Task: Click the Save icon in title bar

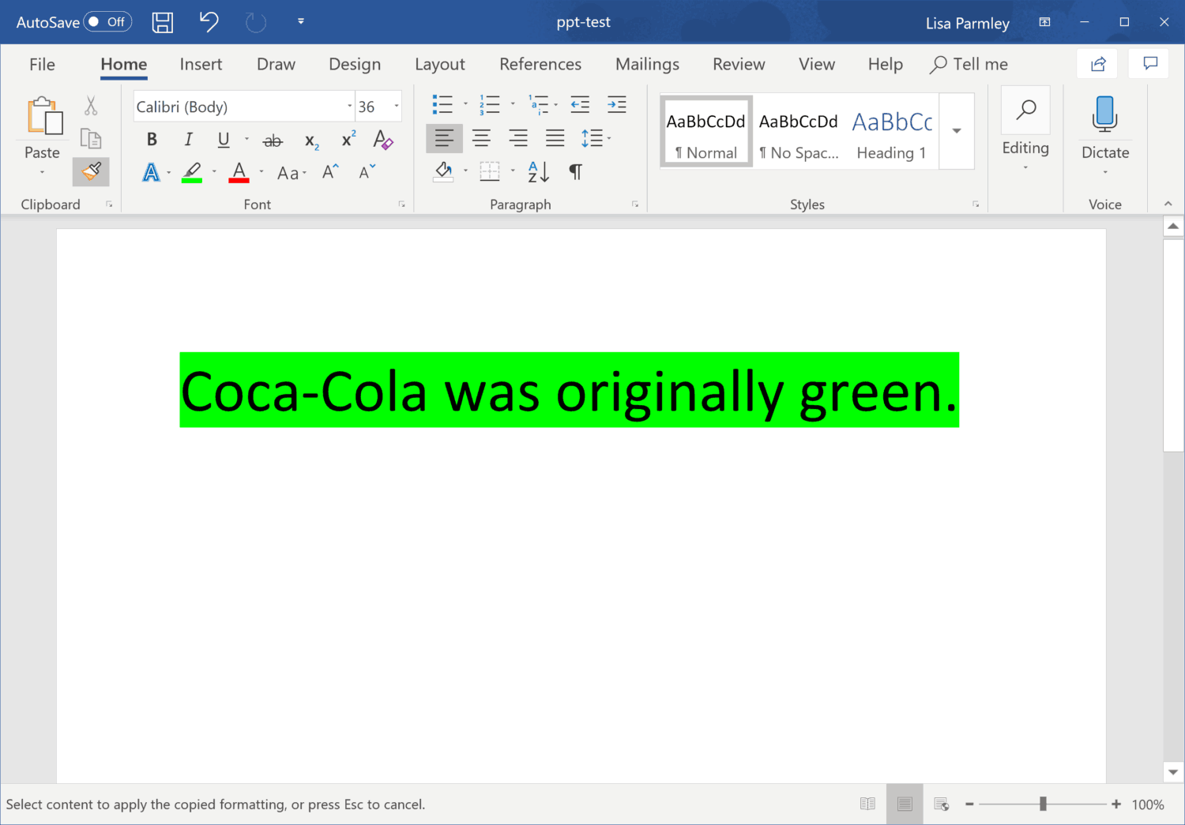Action: tap(163, 22)
